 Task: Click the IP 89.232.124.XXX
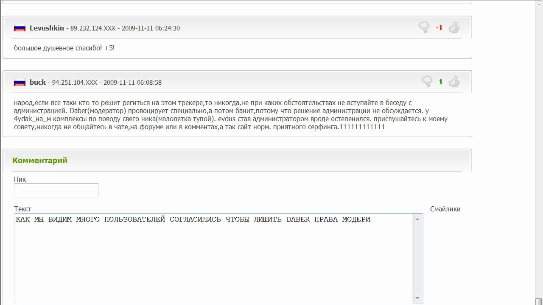click(93, 28)
